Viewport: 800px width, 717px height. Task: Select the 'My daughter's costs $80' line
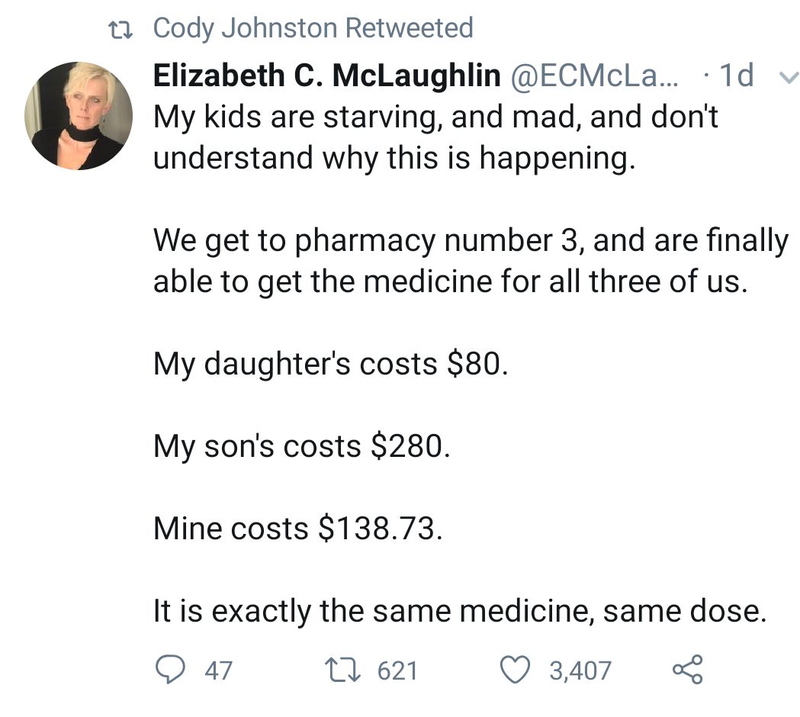pyautogui.click(x=329, y=364)
